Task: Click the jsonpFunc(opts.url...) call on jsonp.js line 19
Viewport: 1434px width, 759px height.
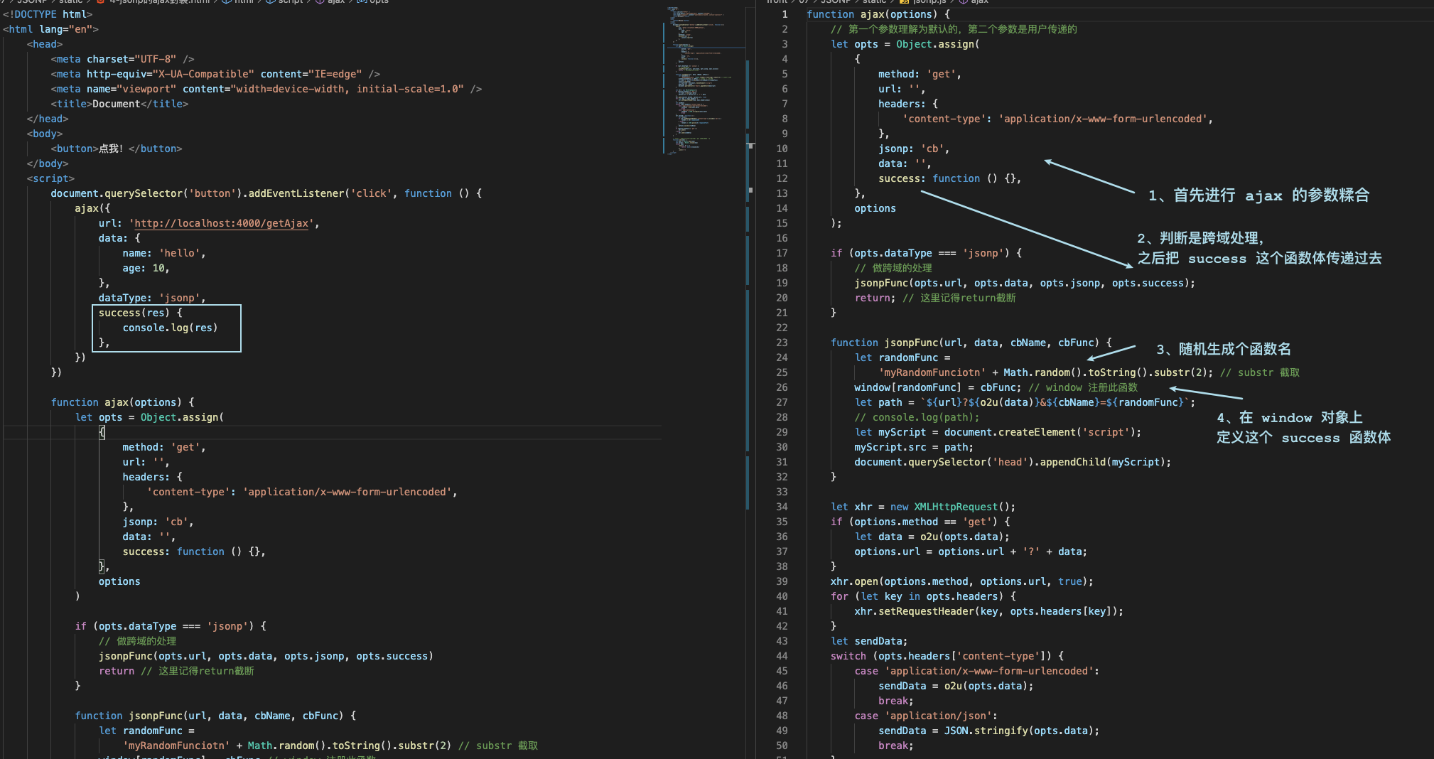Action: [x=1025, y=283]
